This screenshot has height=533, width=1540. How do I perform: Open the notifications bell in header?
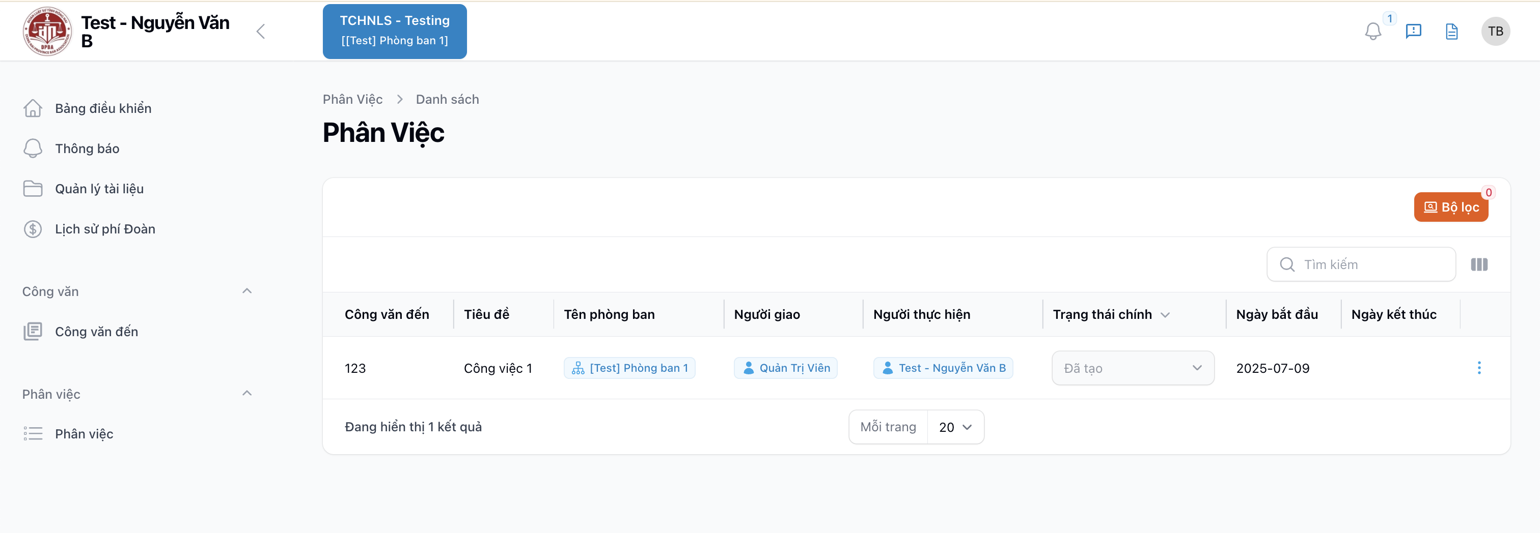tap(1372, 32)
